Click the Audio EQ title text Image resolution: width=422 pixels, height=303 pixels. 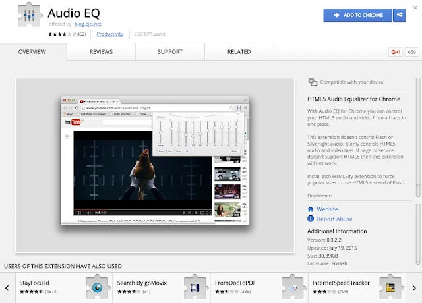tap(74, 13)
